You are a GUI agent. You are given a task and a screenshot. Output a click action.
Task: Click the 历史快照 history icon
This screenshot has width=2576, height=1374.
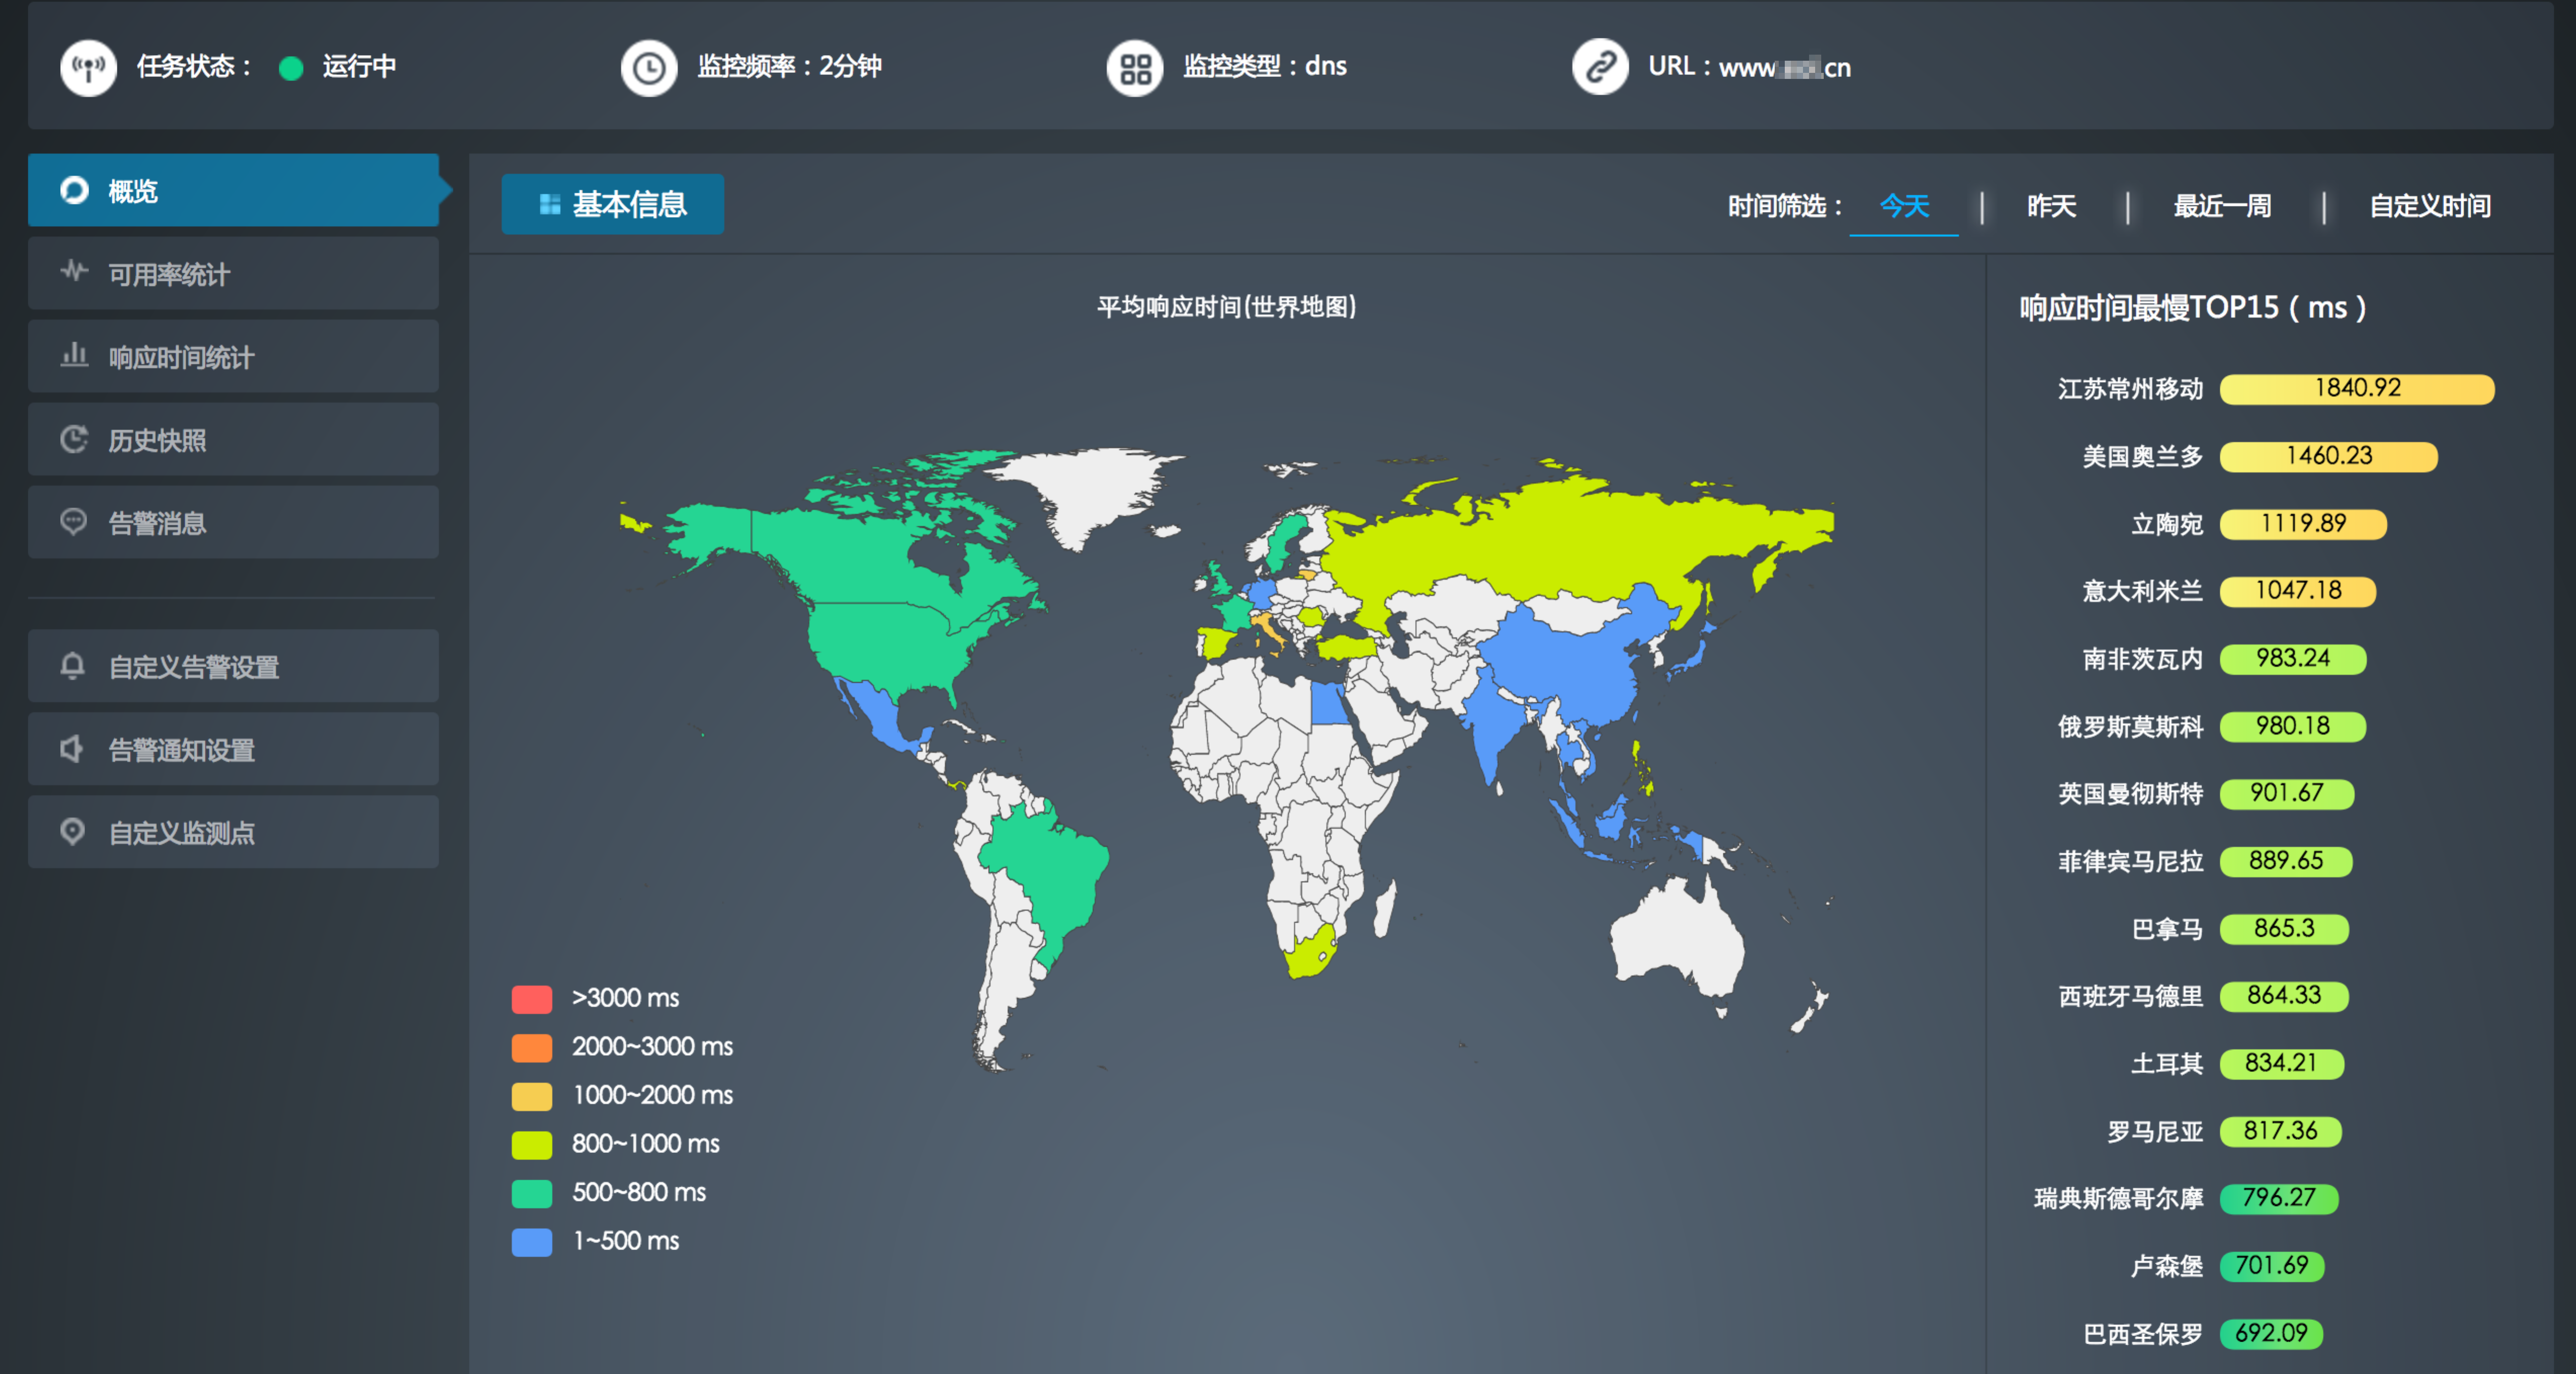pos(74,438)
